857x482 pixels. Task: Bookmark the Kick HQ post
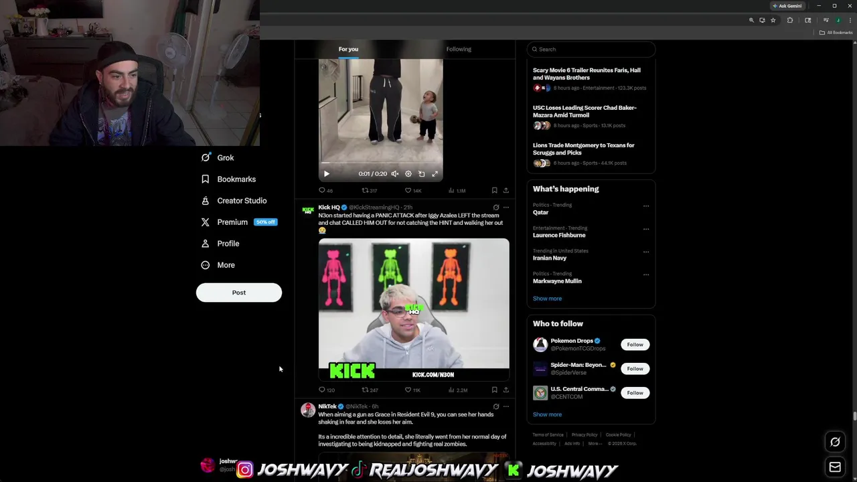tap(494, 390)
